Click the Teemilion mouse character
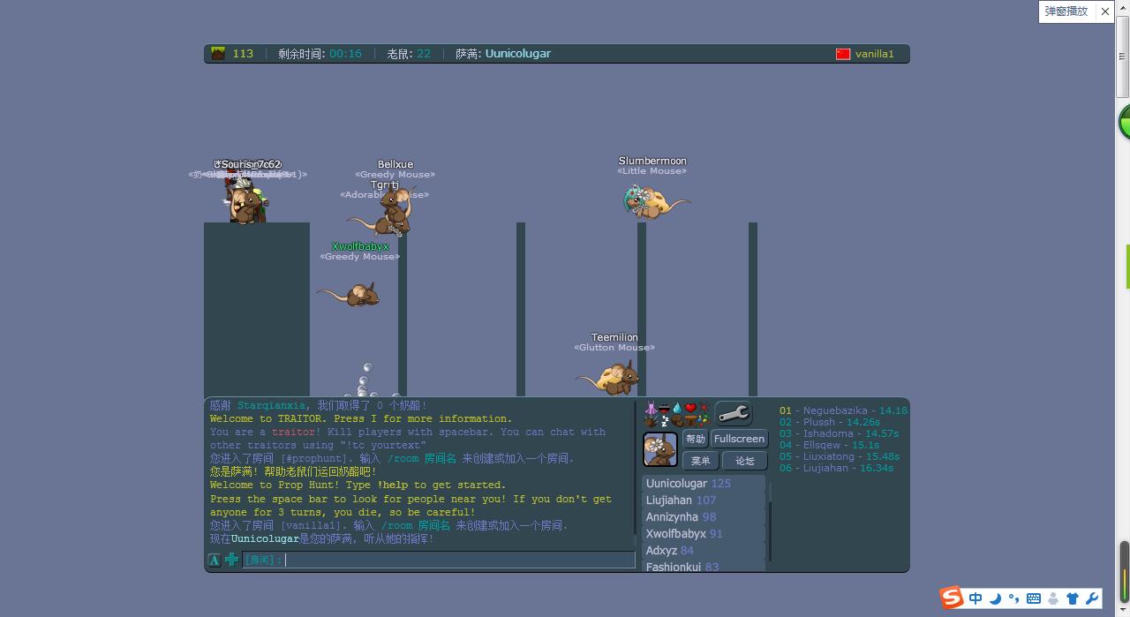 608,378
